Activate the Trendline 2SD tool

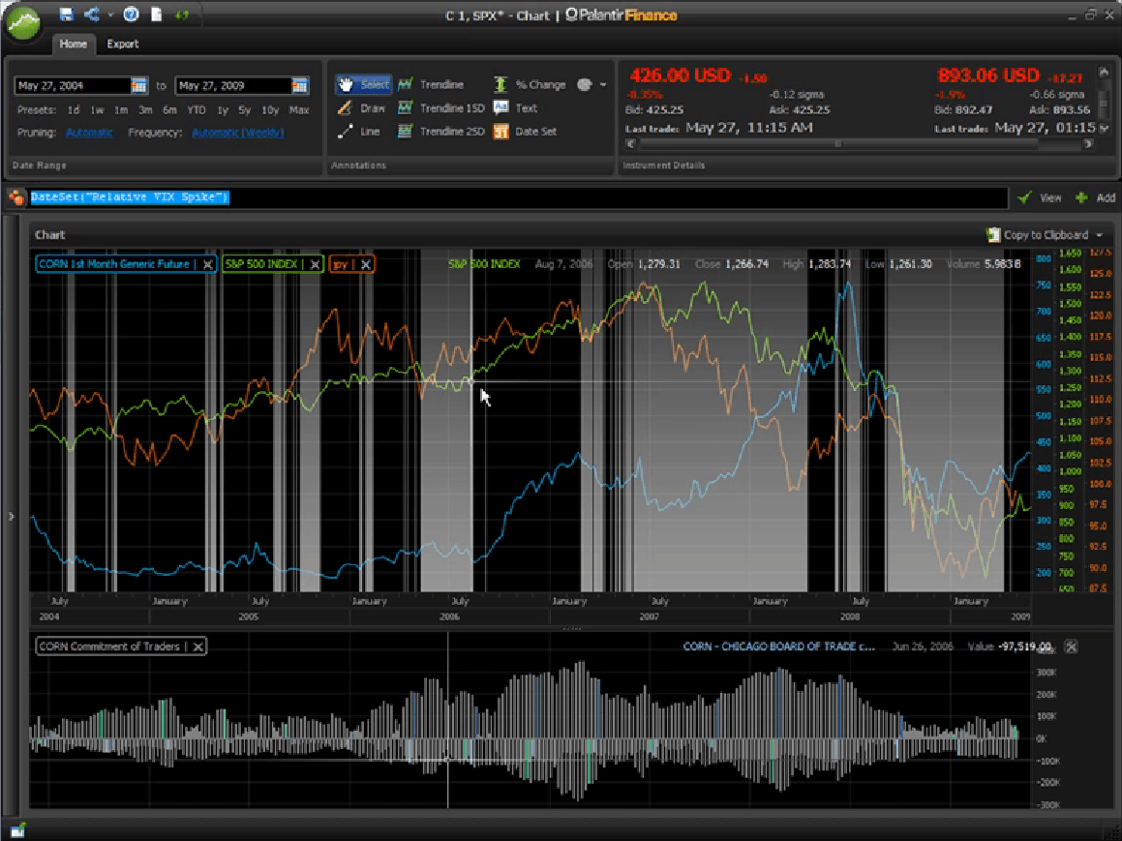coord(440,132)
